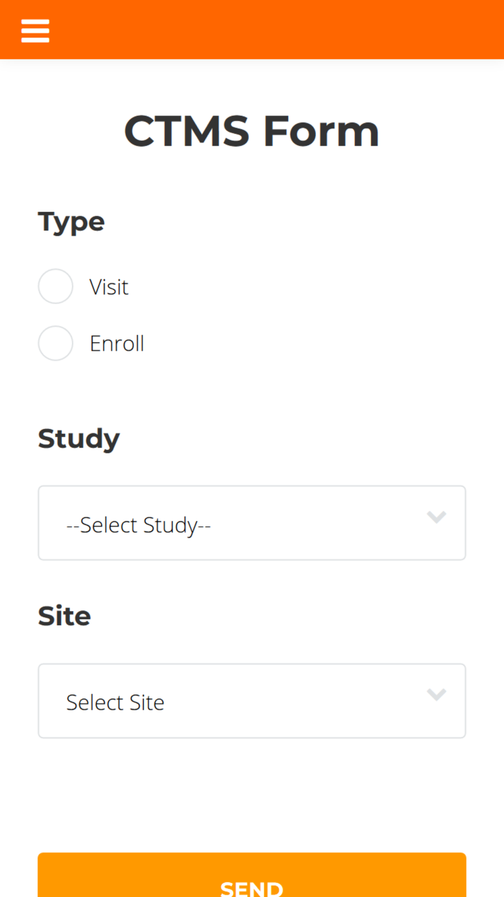Open the Select Site dropdown
The height and width of the screenshot is (897, 504).
(252, 701)
